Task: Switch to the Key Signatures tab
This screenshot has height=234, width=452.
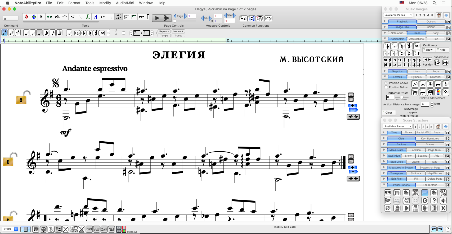Action: [430, 138]
